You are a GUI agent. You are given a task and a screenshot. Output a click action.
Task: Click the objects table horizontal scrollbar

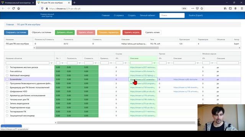[126, 123]
